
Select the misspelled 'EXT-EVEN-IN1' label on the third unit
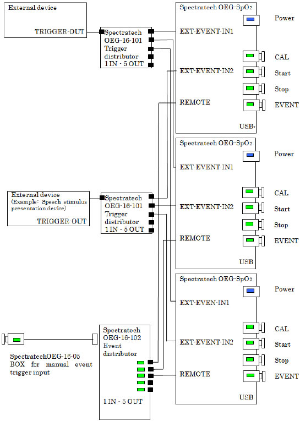click(x=204, y=303)
